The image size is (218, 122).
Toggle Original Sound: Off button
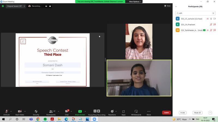click(x=14, y=6)
